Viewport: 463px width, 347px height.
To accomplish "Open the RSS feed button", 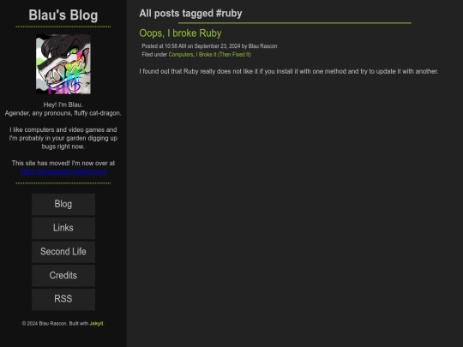I will (63, 299).
